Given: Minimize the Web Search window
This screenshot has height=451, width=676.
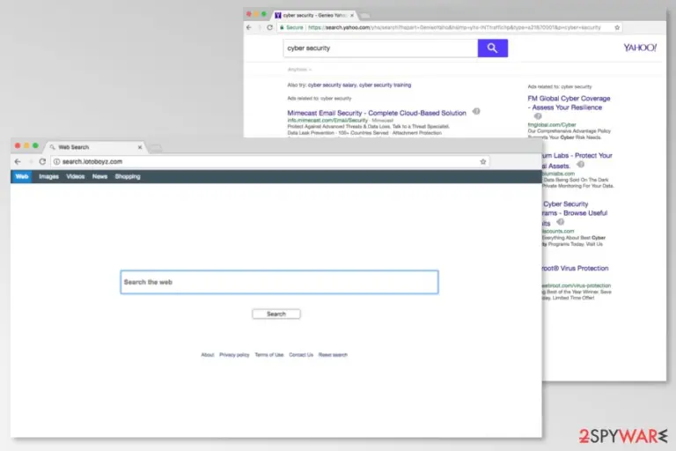Looking at the screenshot, I should click(26, 146).
